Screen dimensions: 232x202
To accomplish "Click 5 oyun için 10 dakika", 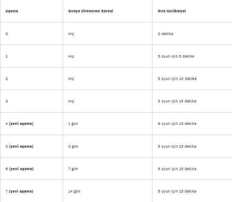I will click(x=177, y=79).
